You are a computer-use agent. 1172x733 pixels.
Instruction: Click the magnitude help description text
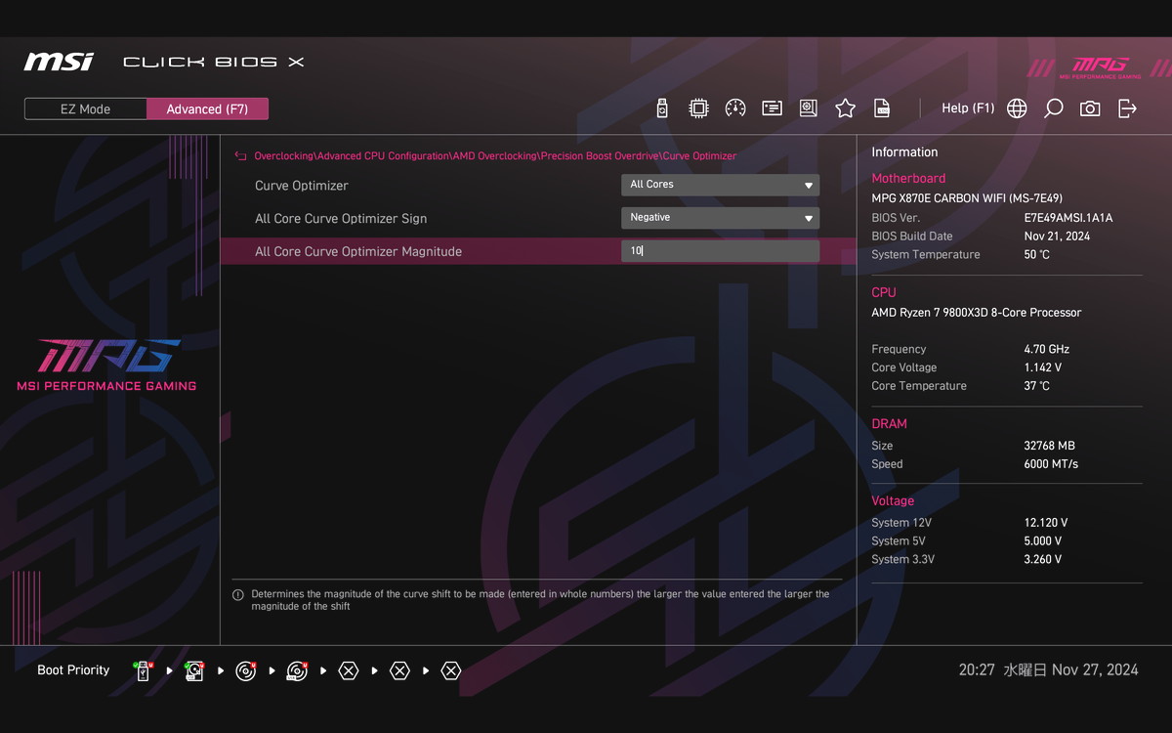click(x=540, y=600)
